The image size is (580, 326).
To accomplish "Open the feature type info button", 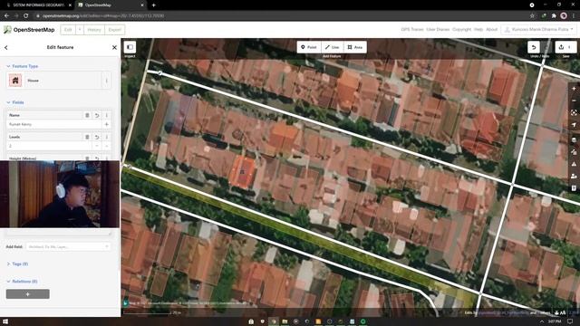I will click(107, 81).
